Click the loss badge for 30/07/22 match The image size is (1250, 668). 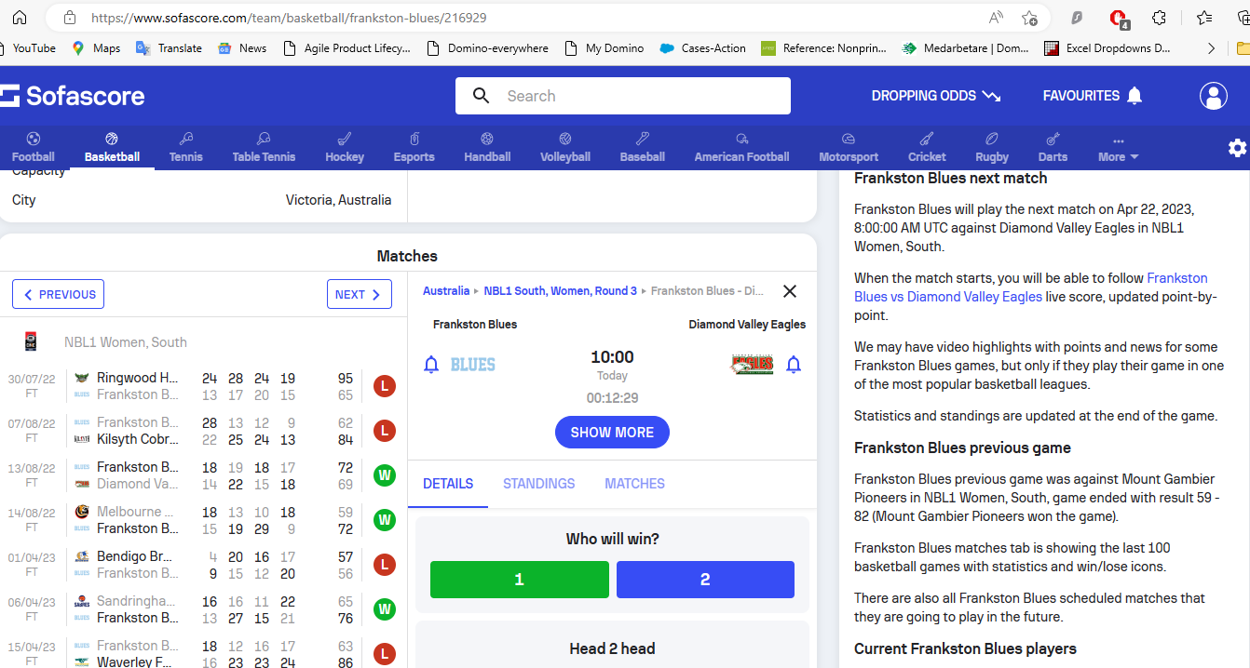click(x=384, y=386)
